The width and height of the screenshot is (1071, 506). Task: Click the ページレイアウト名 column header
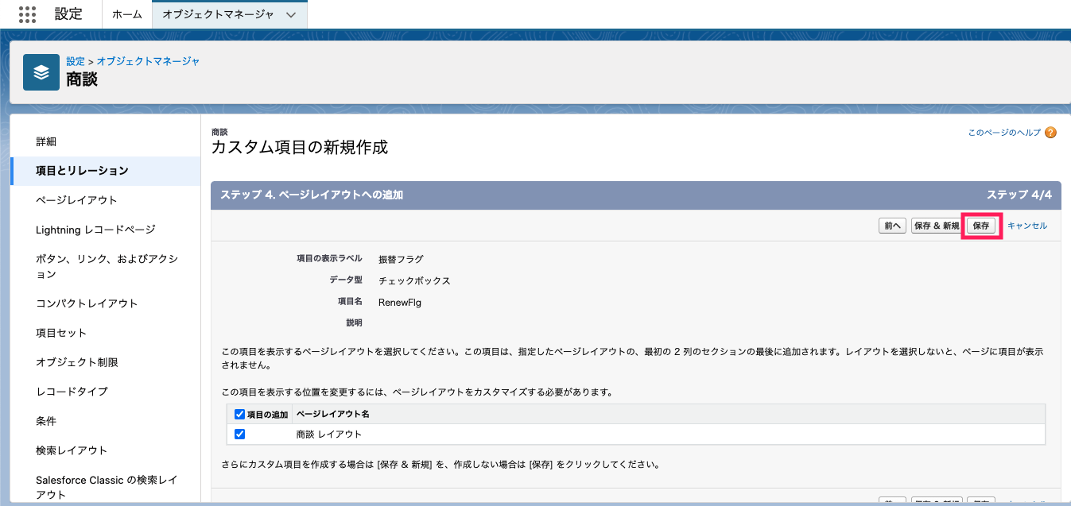(x=332, y=414)
